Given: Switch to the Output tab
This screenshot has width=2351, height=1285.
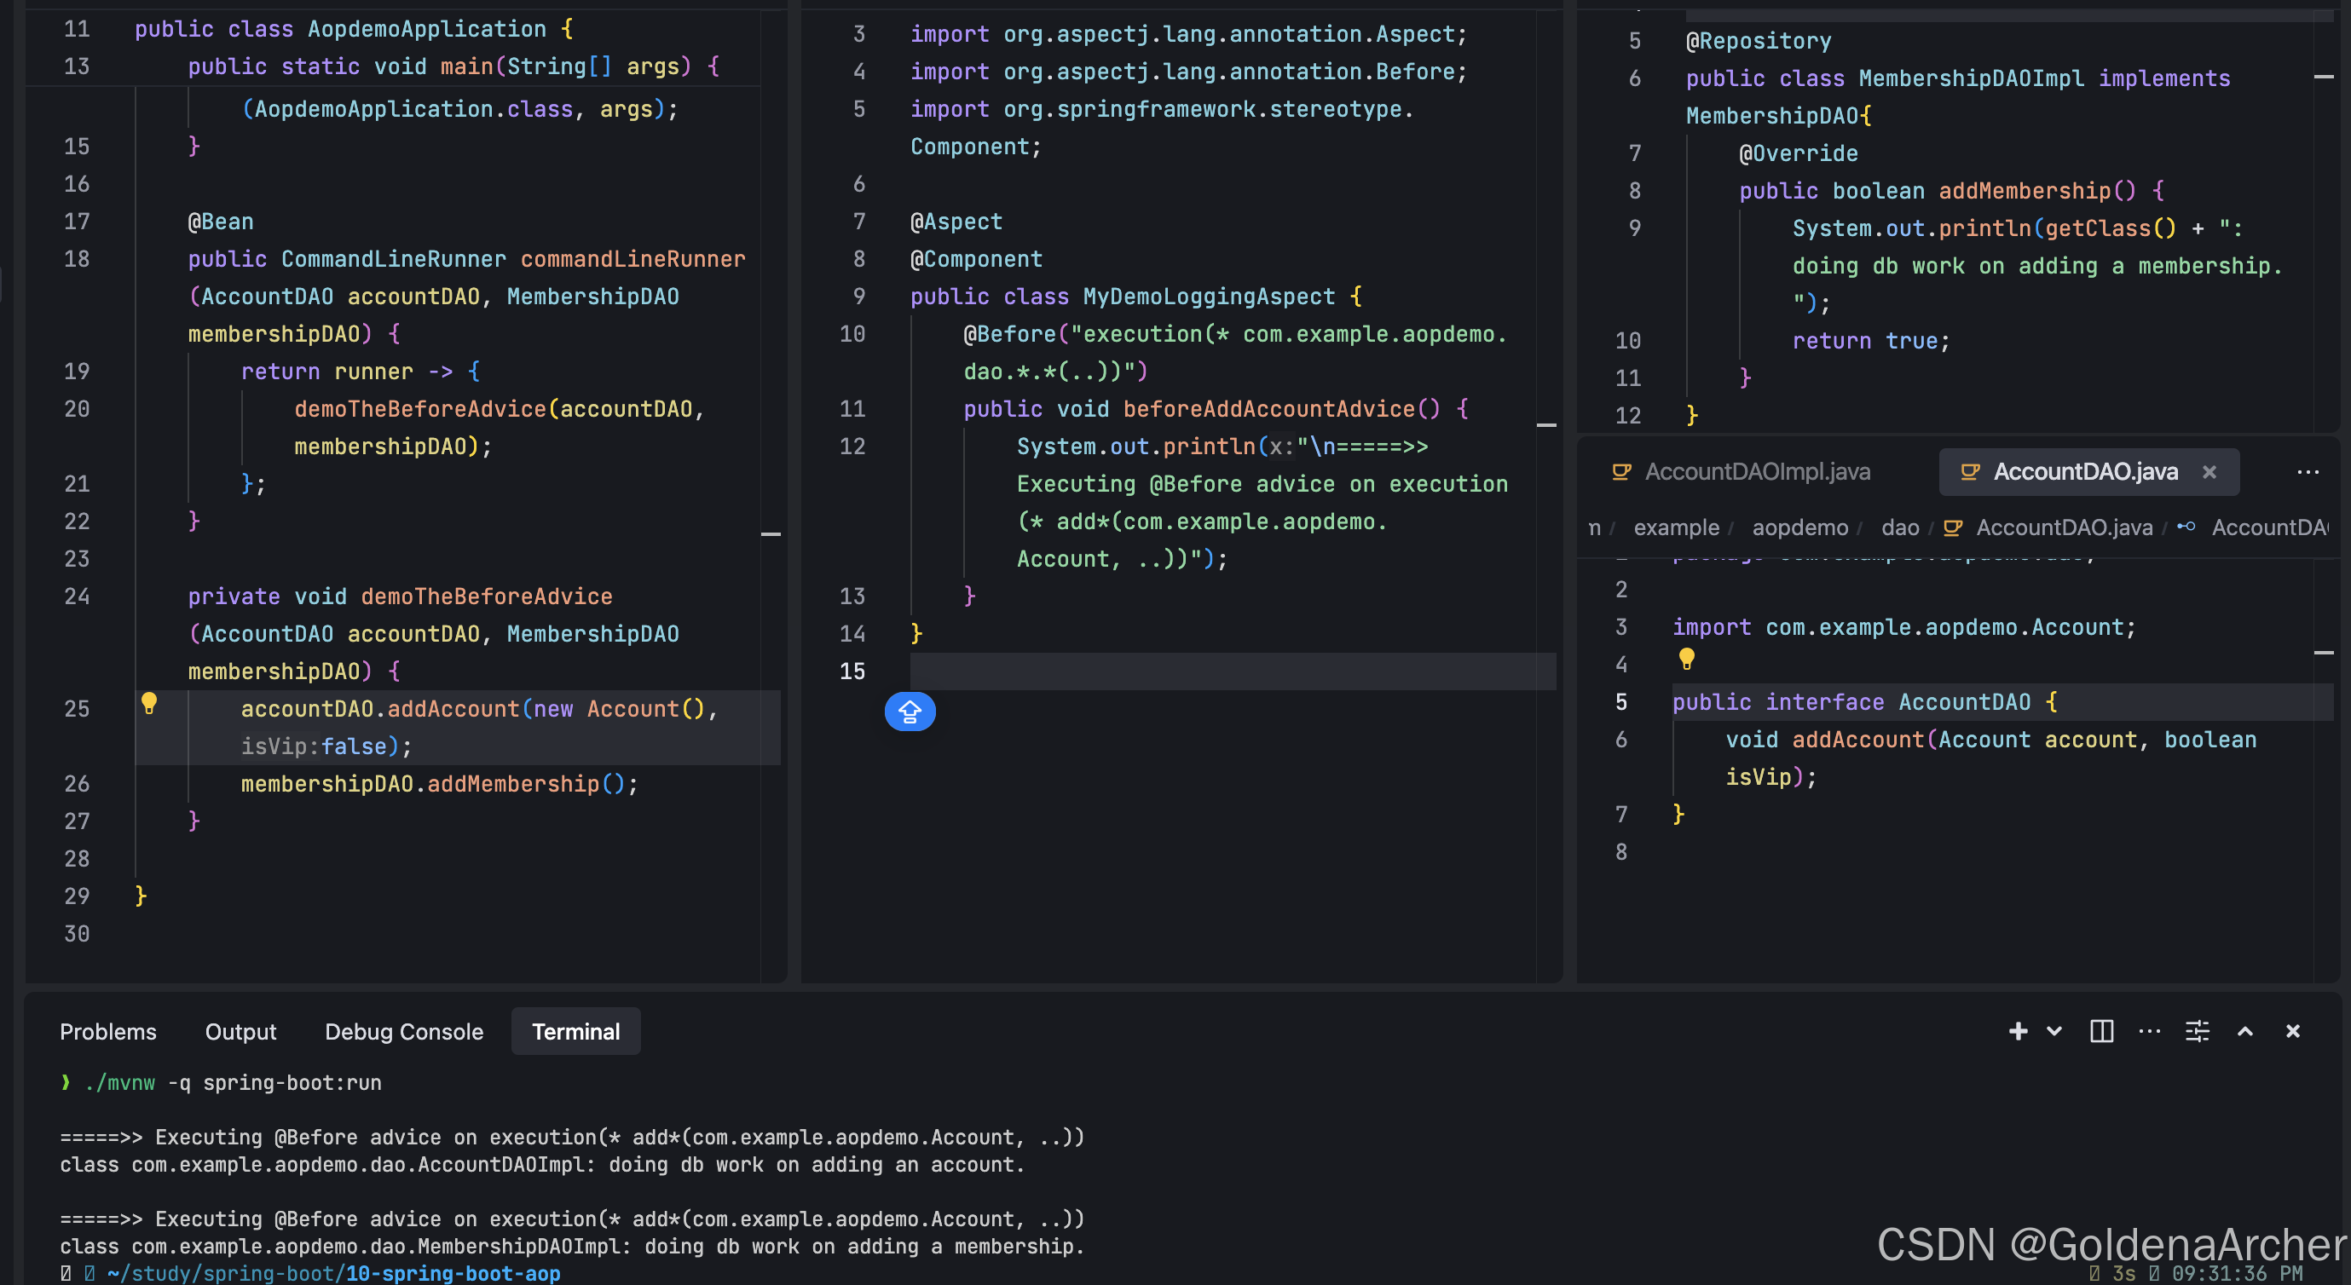Looking at the screenshot, I should coord(240,1031).
